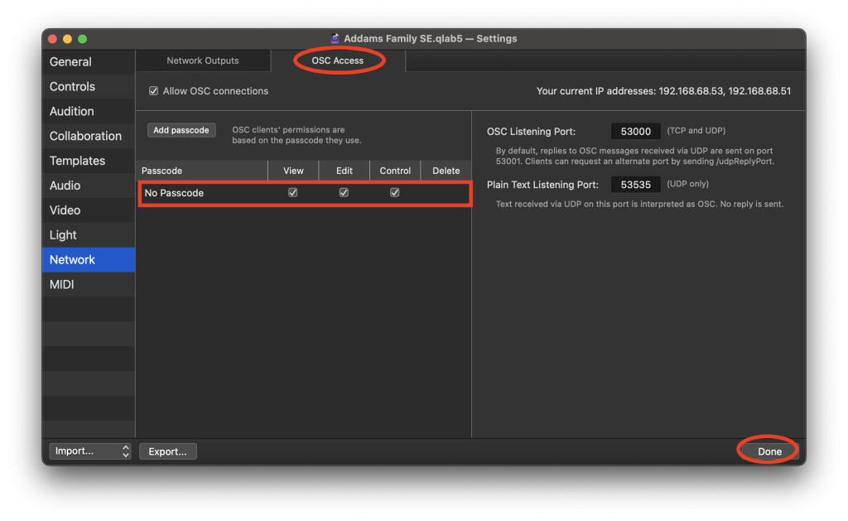The image size is (848, 521).
Task: Click the "(UDP only)" label
Action: pos(687,184)
